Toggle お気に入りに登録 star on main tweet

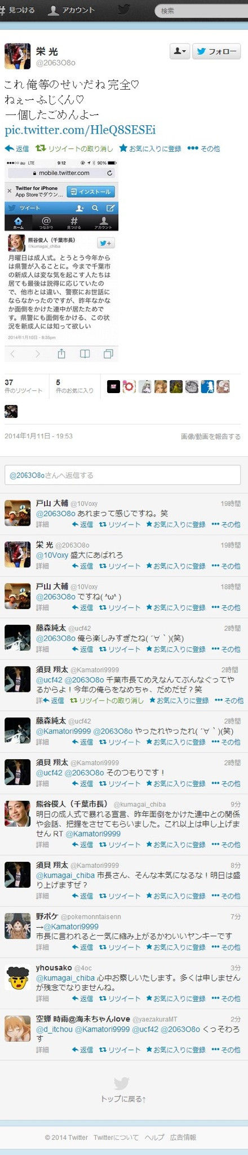point(150,148)
